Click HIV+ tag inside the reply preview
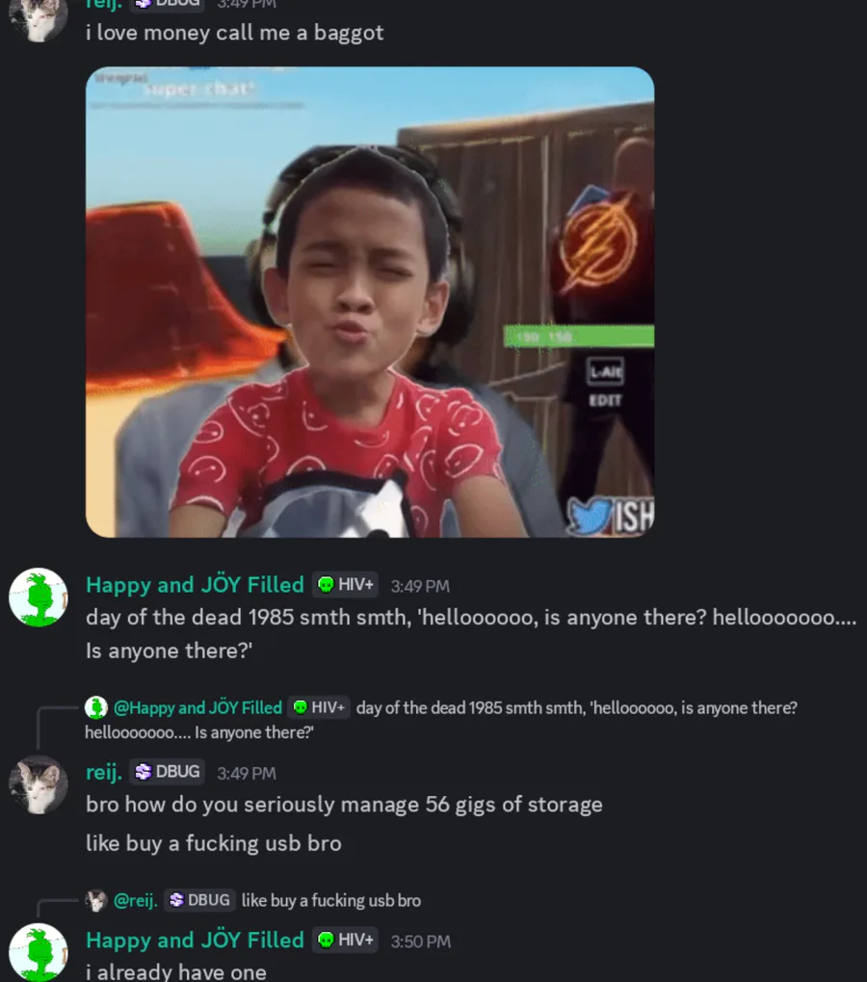This screenshot has height=982, width=867. (319, 707)
